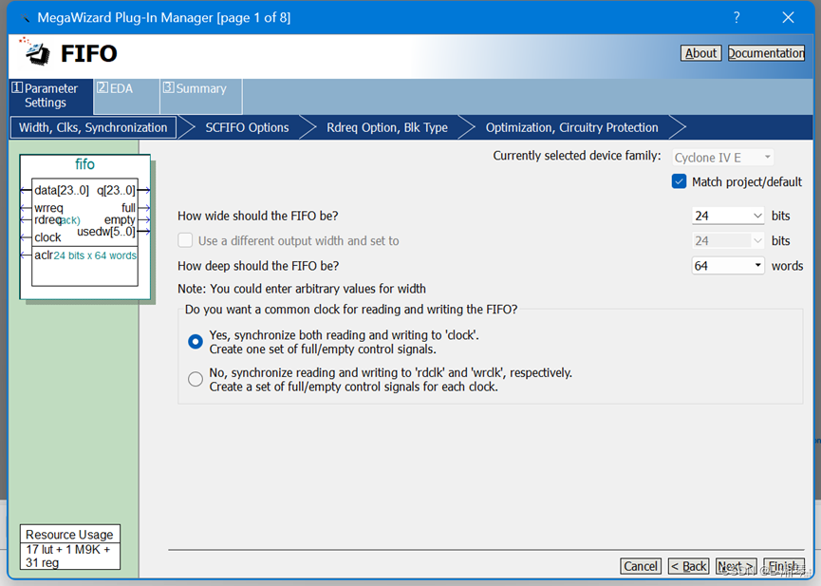
Task: Click the < Back button
Action: [x=688, y=566]
